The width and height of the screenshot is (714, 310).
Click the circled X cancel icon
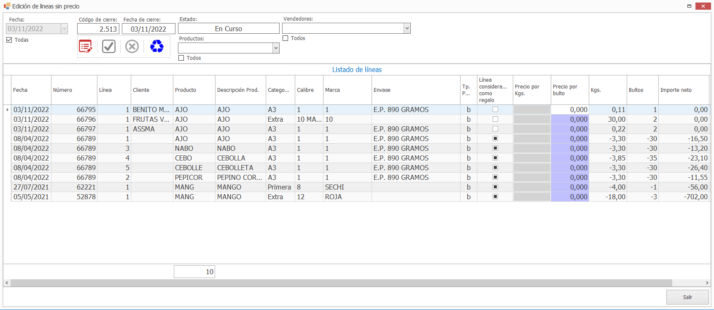(x=132, y=46)
